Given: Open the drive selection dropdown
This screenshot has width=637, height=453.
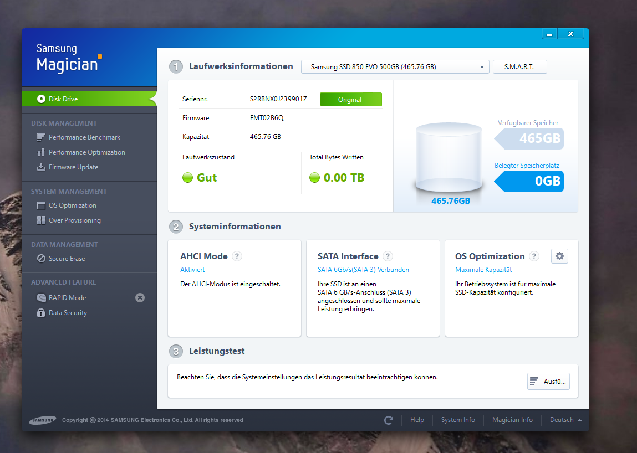Looking at the screenshot, I should click(395, 67).
